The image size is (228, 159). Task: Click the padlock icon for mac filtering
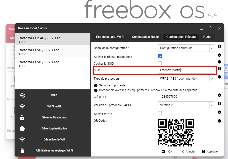[22, 118]
